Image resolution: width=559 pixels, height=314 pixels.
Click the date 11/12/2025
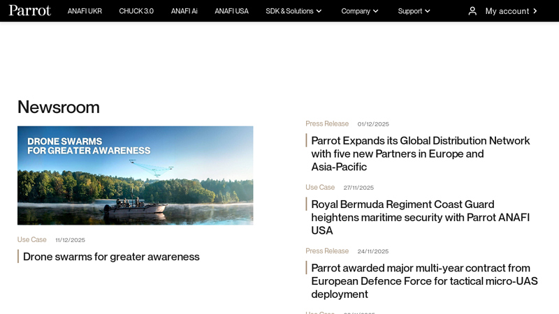click(71, 240)
